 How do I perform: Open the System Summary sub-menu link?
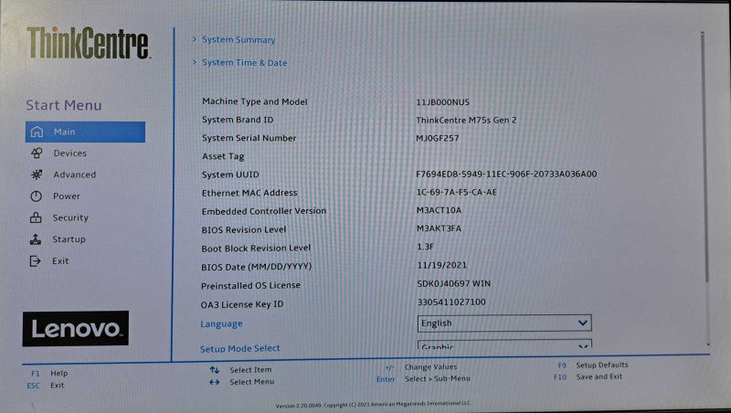click(238, 39)
